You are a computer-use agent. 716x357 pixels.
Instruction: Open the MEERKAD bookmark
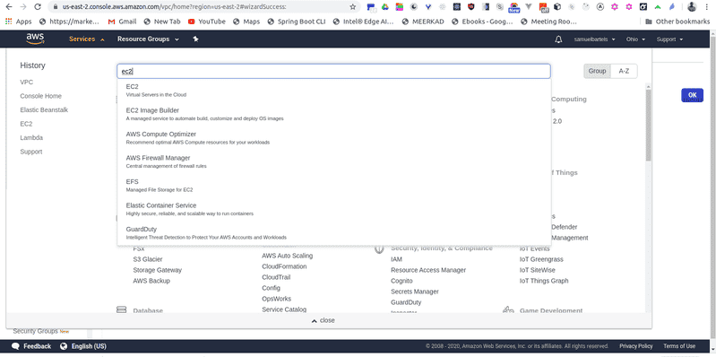point(423,22)
